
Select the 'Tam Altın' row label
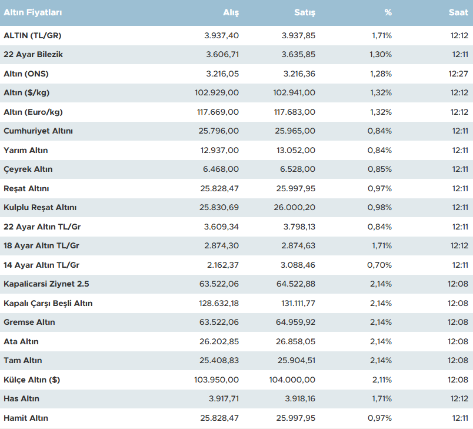click(x=22, y=361)
